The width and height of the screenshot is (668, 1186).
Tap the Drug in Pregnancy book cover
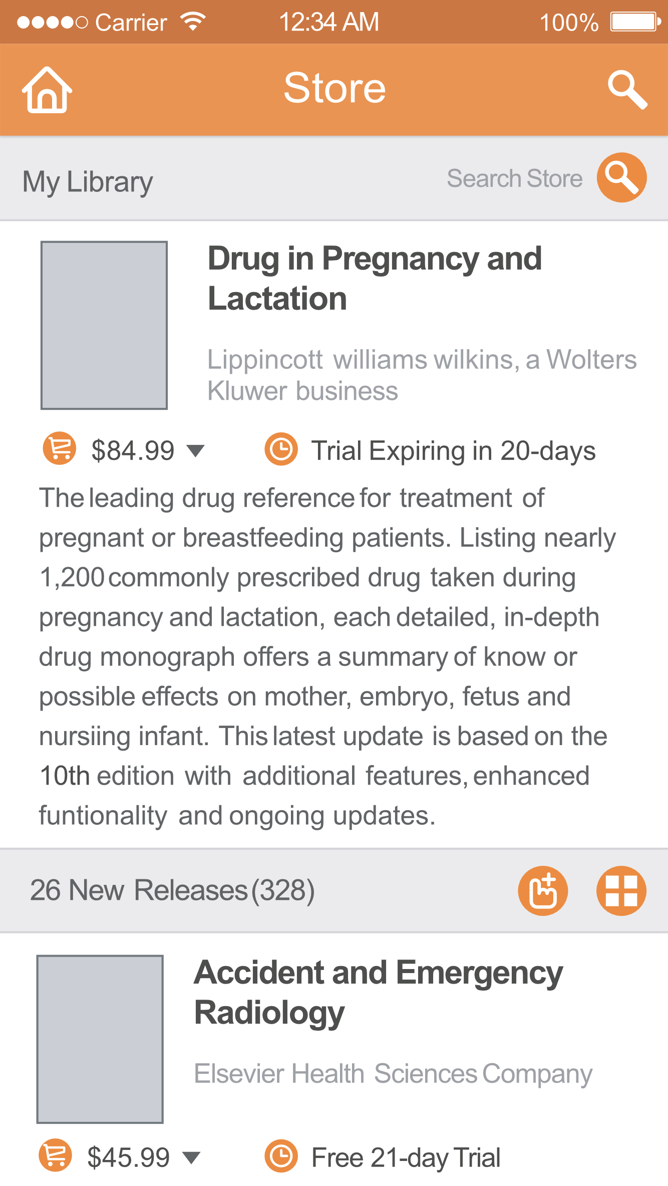pyautogui.click(x=104, y=325)
